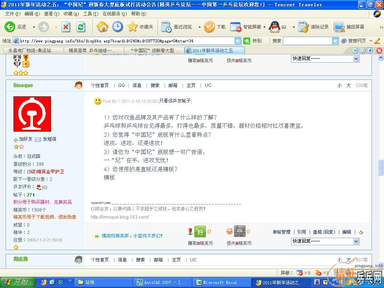This screenshot has width=384, height=288.
Task: Click the grey Forward arrow button
Action: (x=43, y=27)
